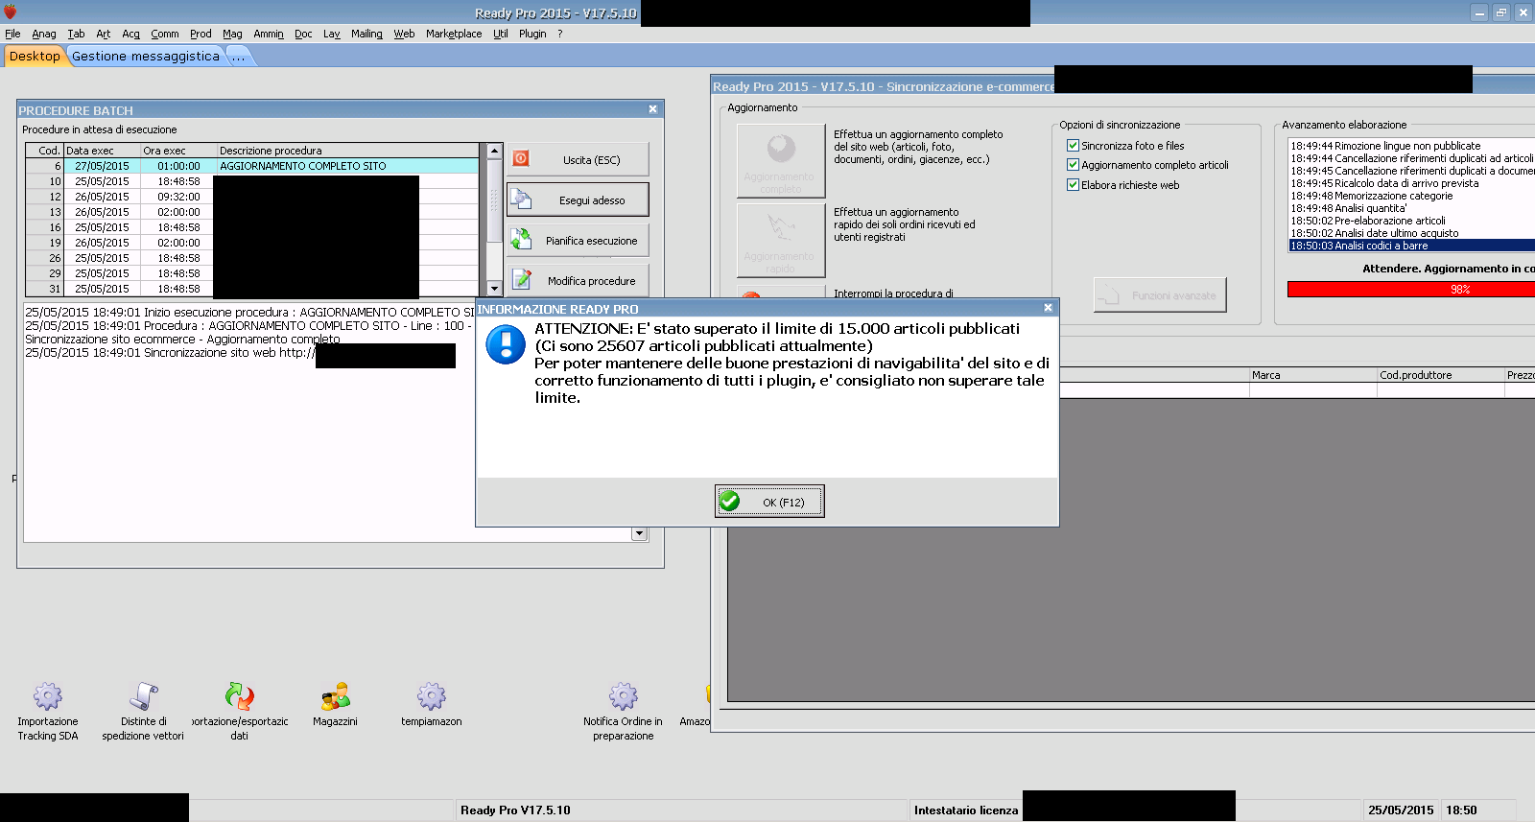Click the Ready Pro app logo icon

(10, 12)
